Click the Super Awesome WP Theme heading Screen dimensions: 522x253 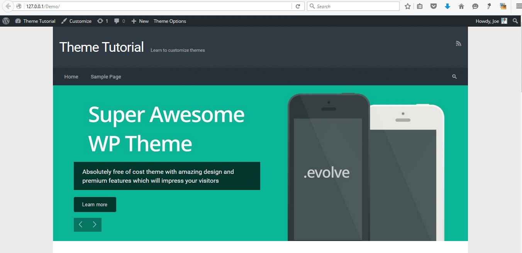pyautogui.click(x=166, y=129)
